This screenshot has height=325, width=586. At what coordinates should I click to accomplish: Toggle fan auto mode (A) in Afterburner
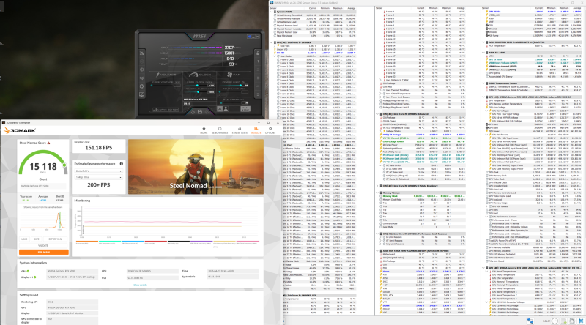[220, 109]
